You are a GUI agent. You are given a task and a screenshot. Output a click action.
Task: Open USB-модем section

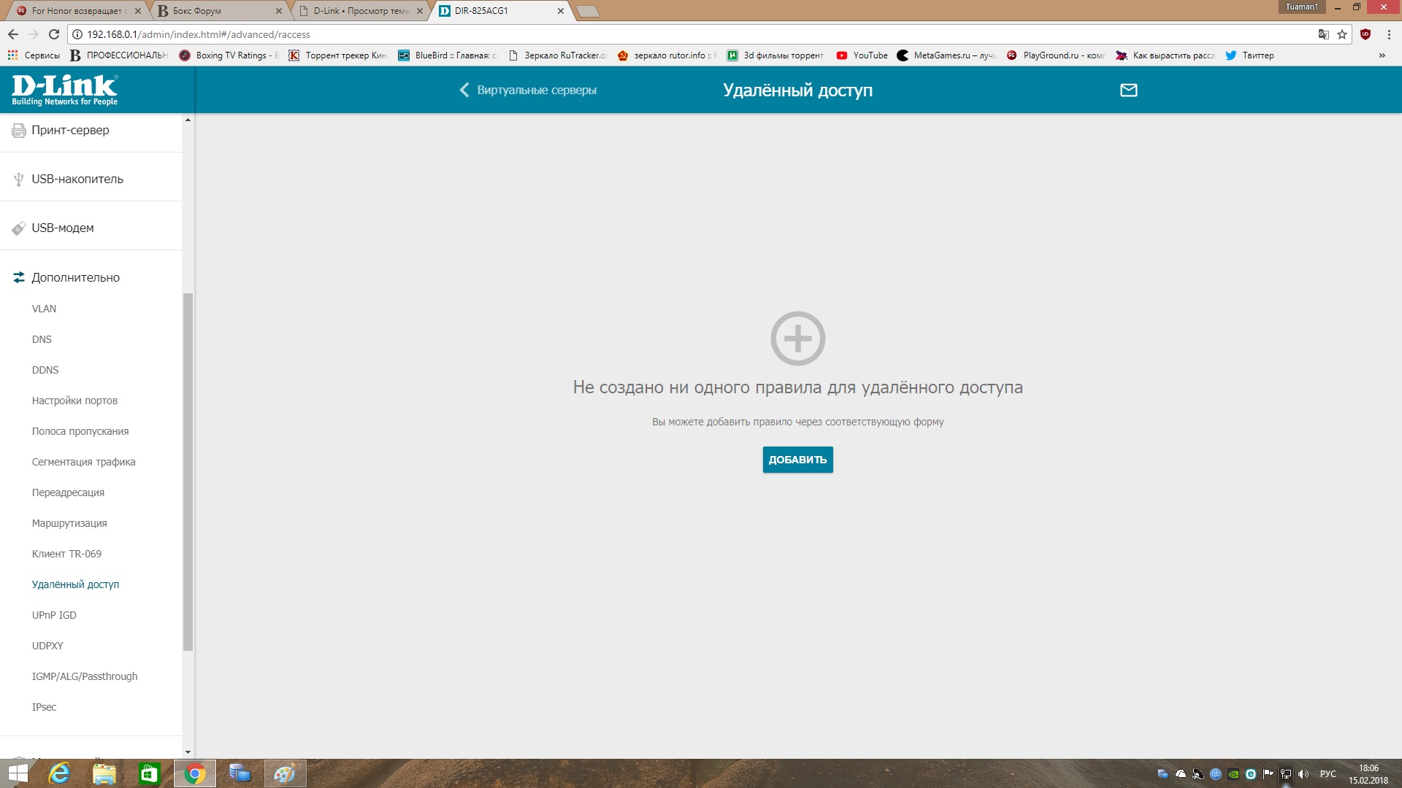point(62,228)
